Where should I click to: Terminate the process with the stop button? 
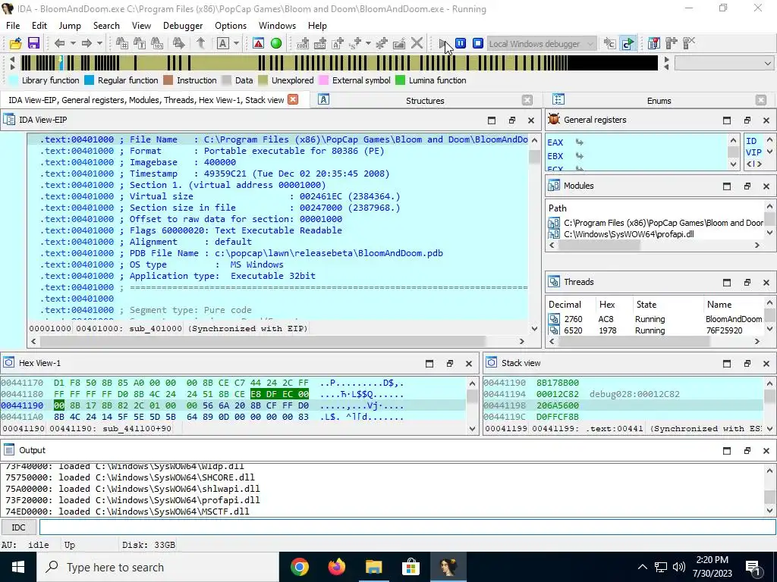(x=478, y=43)
